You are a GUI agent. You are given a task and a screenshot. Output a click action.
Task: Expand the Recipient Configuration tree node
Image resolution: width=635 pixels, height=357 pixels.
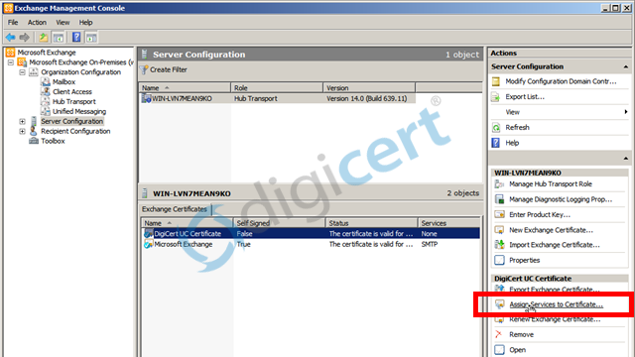[22, 131]
